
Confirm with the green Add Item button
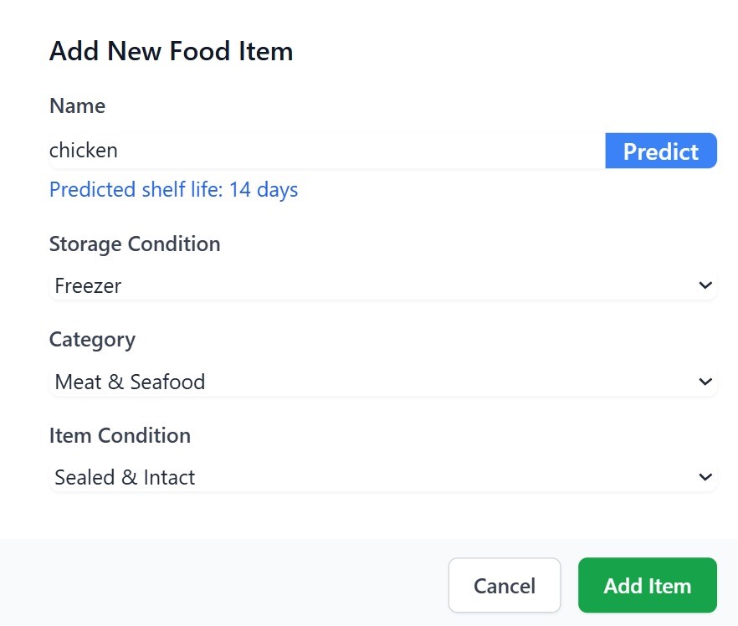pyautogui.click(x=647, y=585)
